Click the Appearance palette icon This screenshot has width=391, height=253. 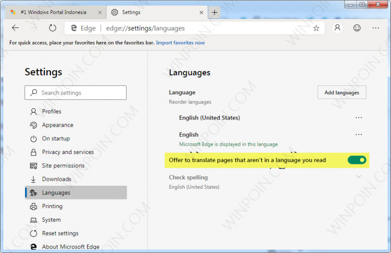(33, 125)
